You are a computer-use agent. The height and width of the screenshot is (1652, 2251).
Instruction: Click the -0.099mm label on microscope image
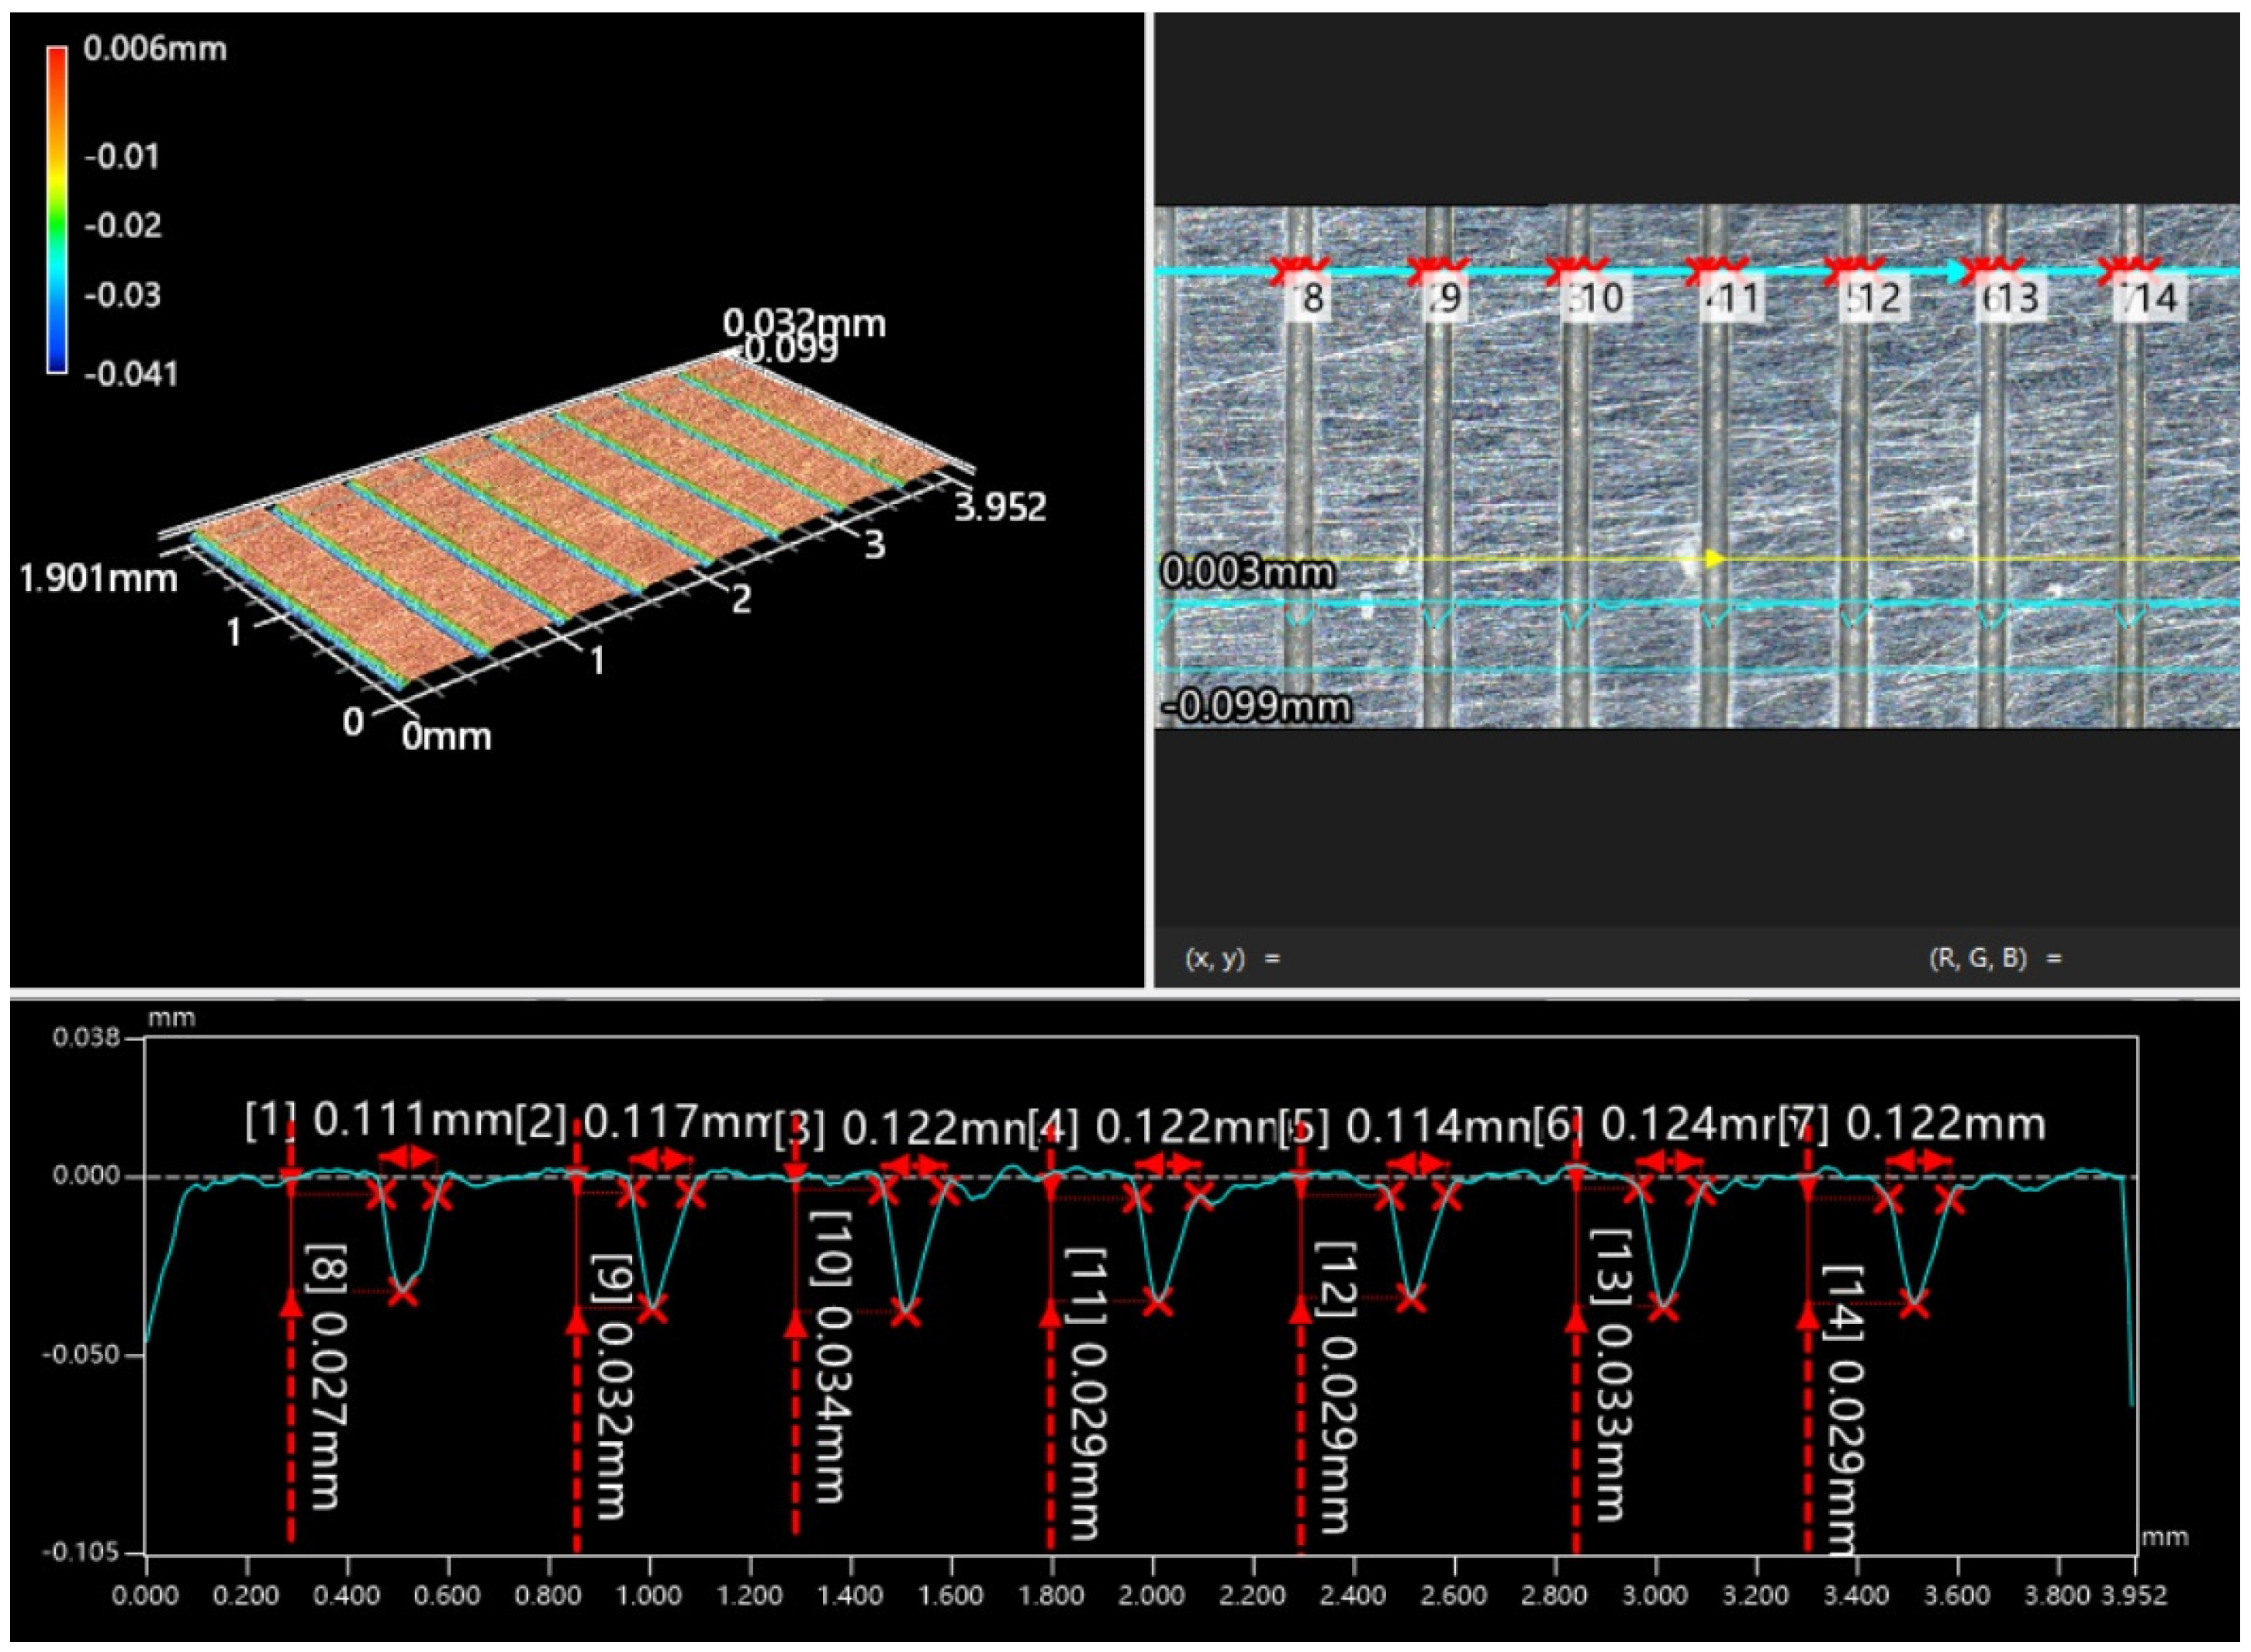[1256, 707]
